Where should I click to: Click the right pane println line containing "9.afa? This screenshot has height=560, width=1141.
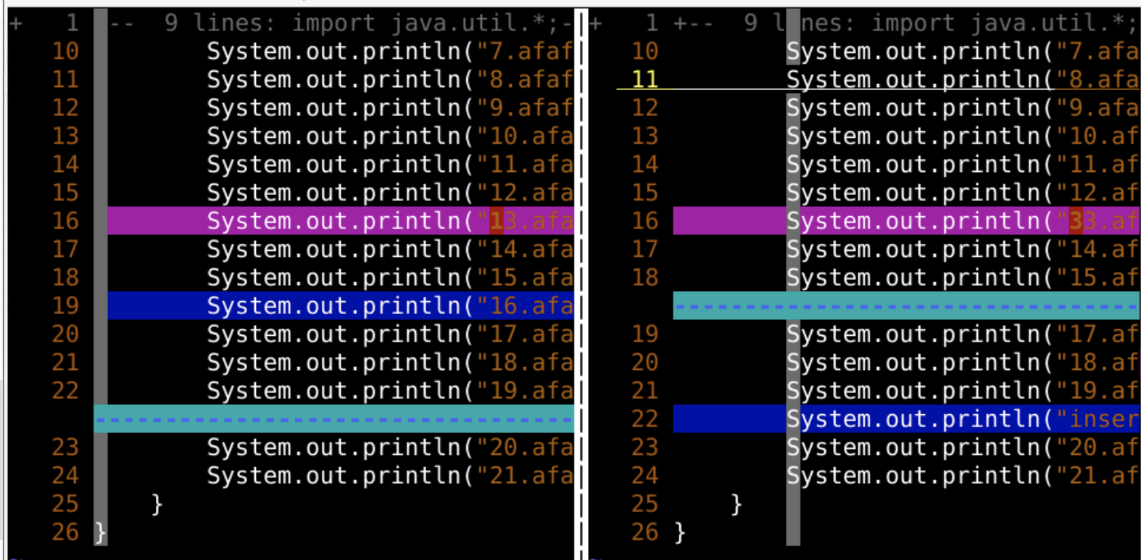[x=963, y=108]
